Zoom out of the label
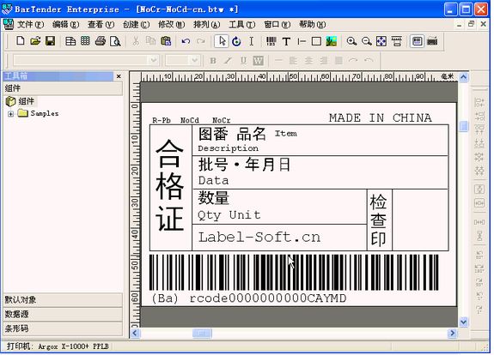Viewport: 494px width, 355px height. coord(366,41)
